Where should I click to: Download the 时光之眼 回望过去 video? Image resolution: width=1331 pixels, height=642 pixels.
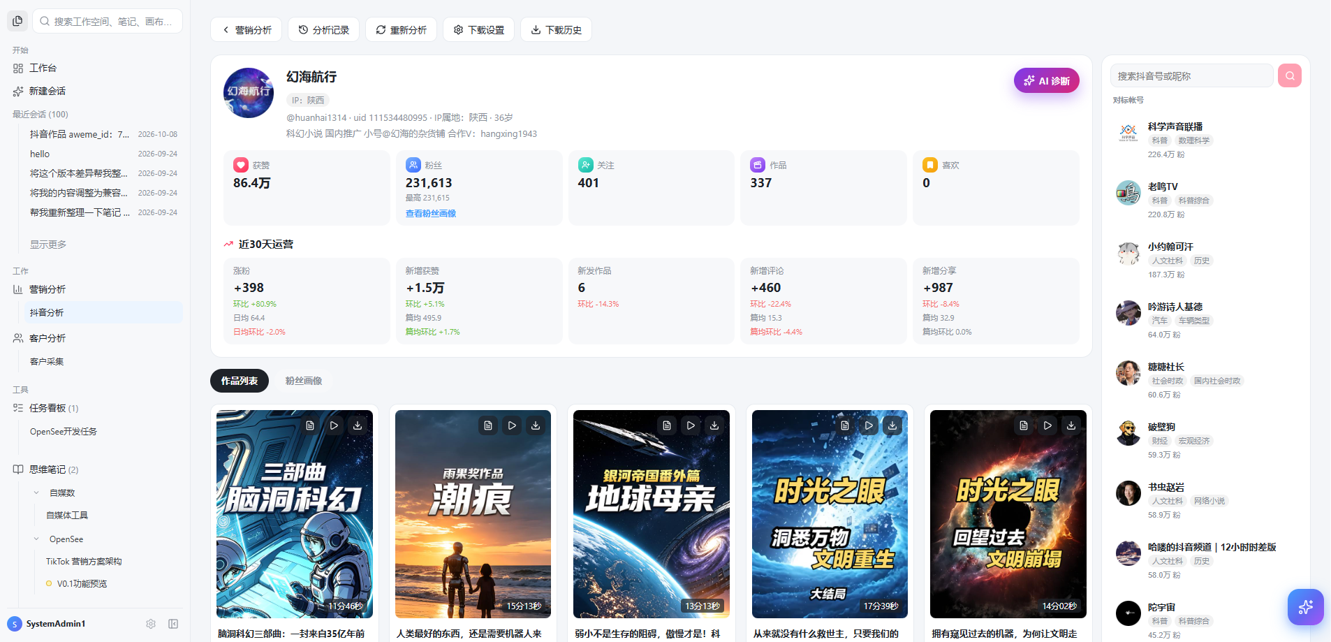1071,425
